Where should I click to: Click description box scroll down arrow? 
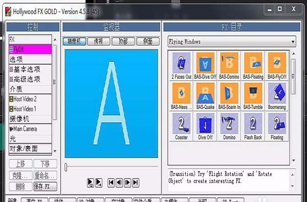click(293, 186)
